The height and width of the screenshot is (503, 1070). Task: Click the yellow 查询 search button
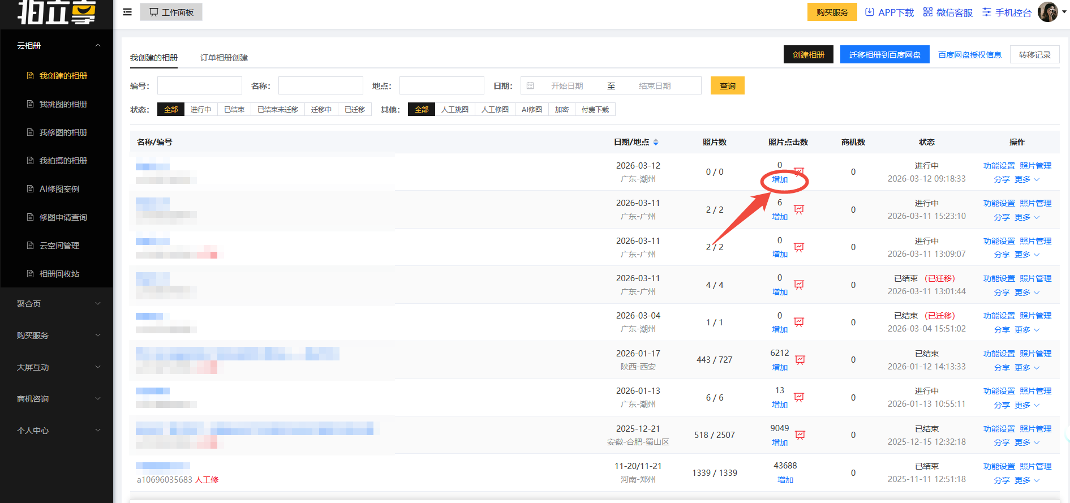pos(727,86)
